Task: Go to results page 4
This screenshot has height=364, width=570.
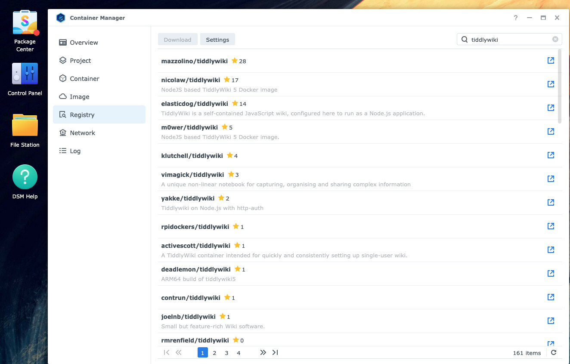Action: 239,353
